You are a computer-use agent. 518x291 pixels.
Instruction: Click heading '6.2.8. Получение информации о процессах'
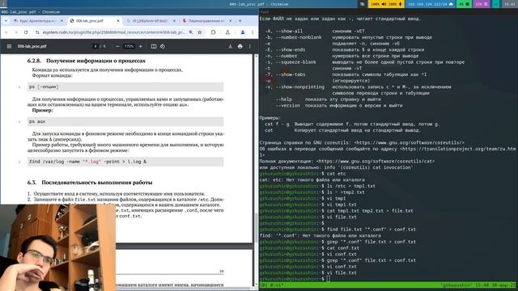[87, 61]
